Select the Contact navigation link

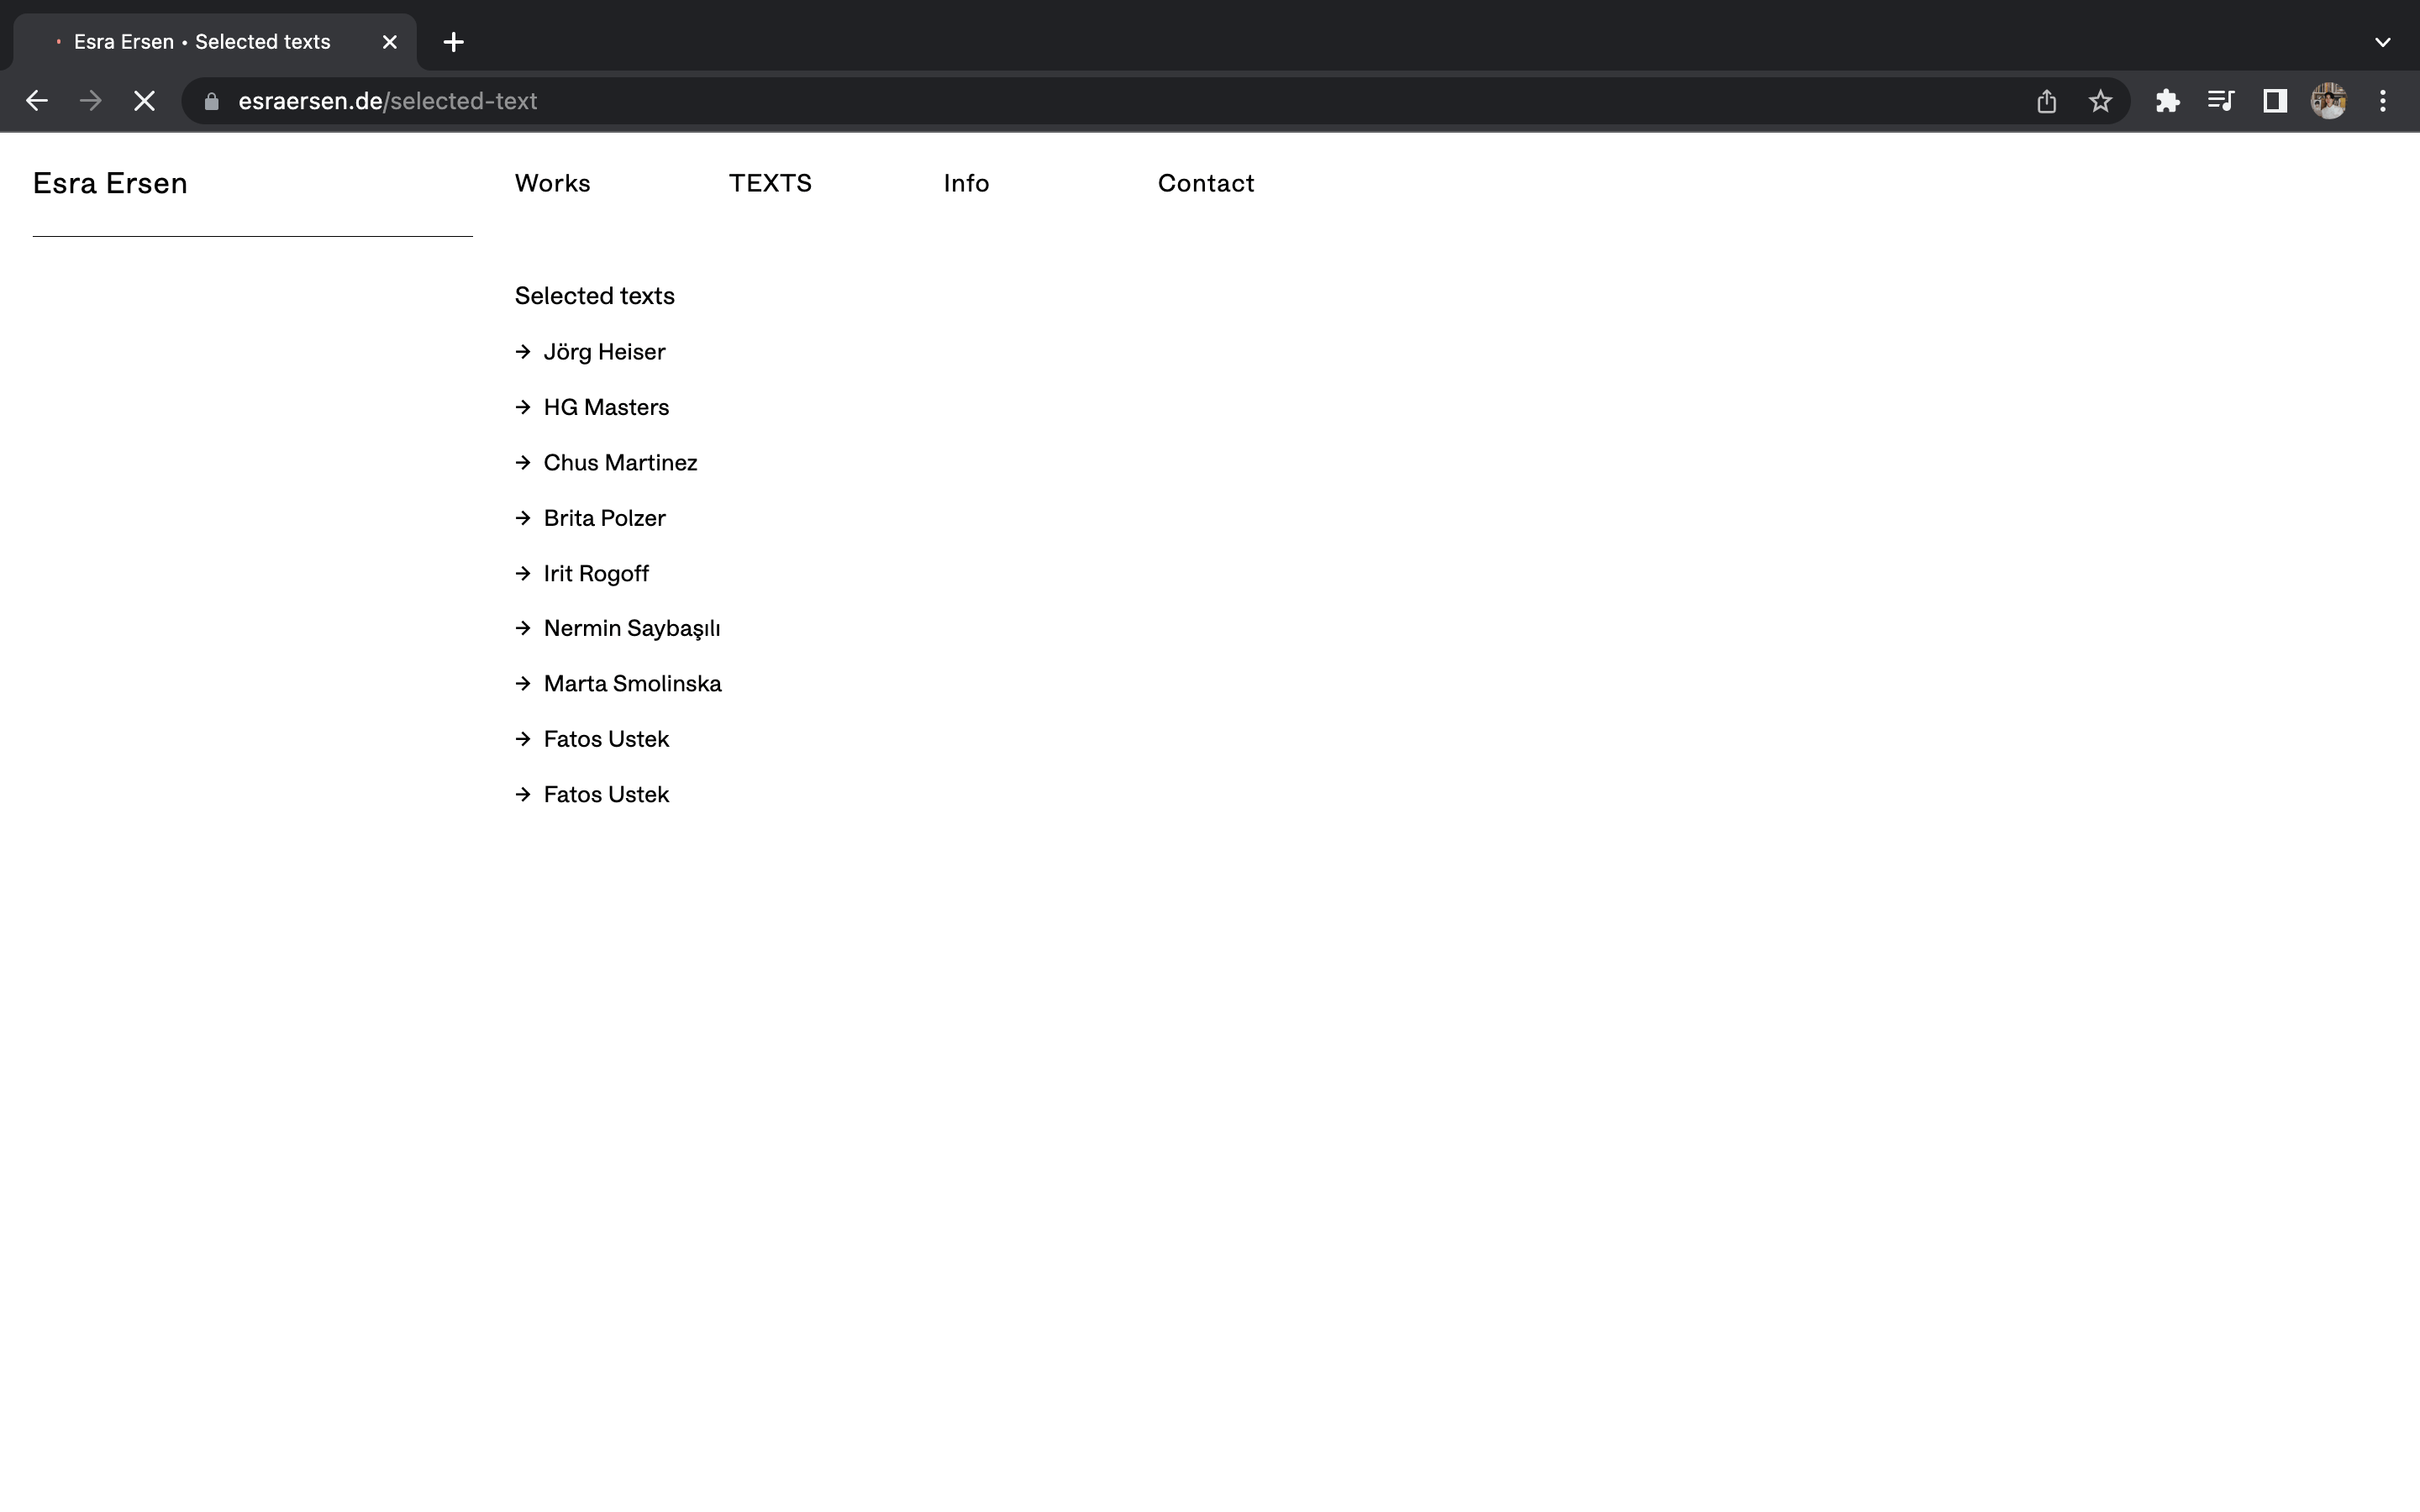point(1206,183)
